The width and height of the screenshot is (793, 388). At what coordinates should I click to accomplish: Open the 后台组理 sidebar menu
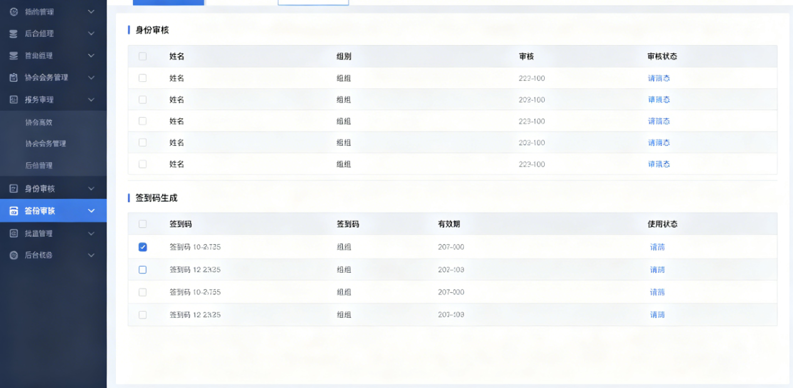pyautogui.click(x=53, y=34)
